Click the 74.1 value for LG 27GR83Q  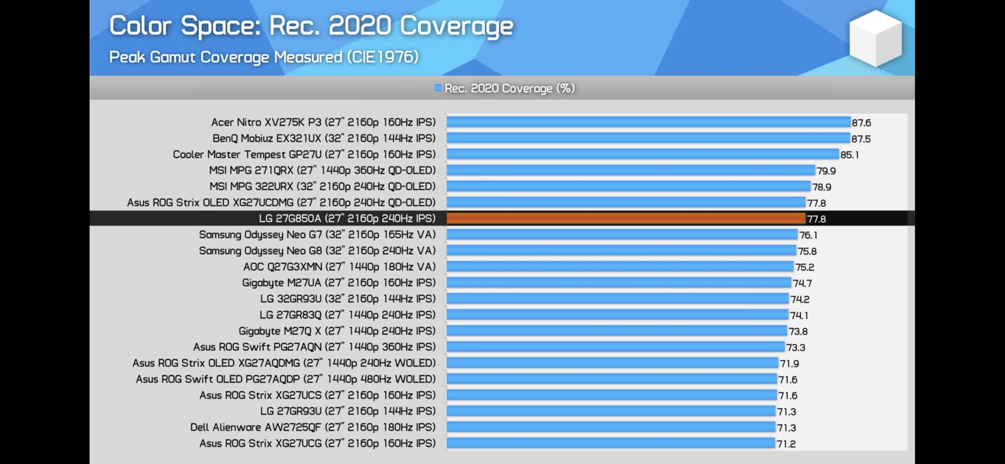(799, 315)
